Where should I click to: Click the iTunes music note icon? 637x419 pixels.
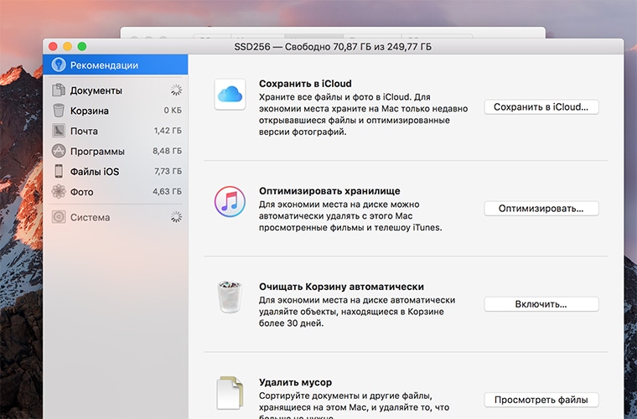pos(230,201)
